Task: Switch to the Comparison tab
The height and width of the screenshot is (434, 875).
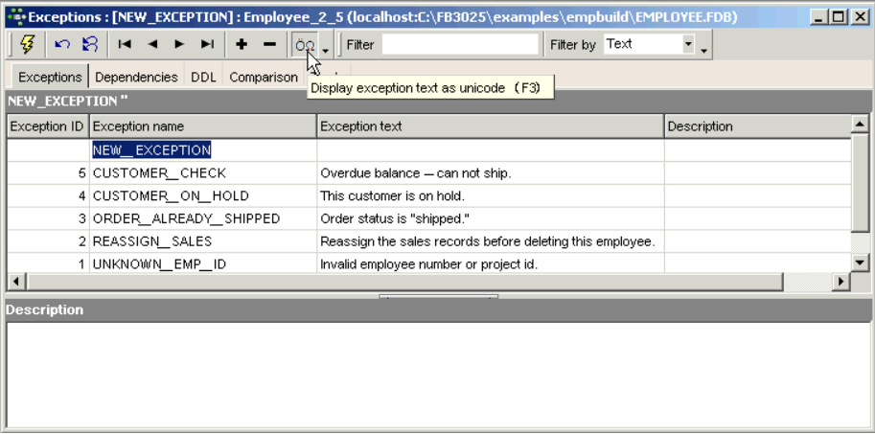Action: tap(264, 77)
